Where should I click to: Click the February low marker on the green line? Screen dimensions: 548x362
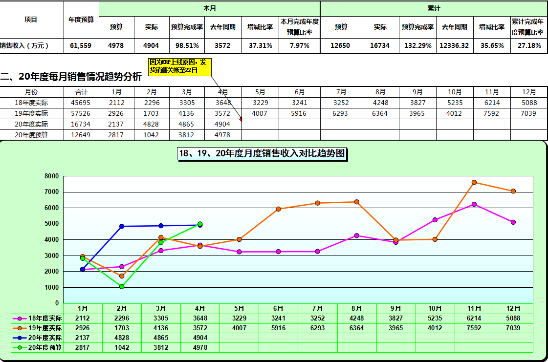[x=122, y=285]
